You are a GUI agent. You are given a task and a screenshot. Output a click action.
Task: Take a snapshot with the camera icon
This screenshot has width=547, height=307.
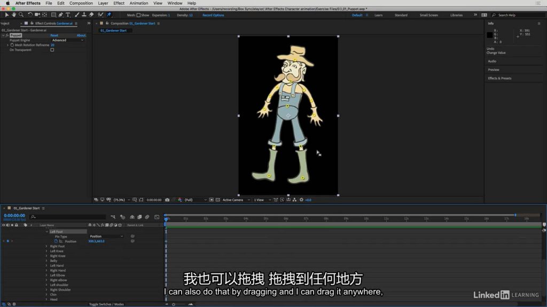click(167, 200)
